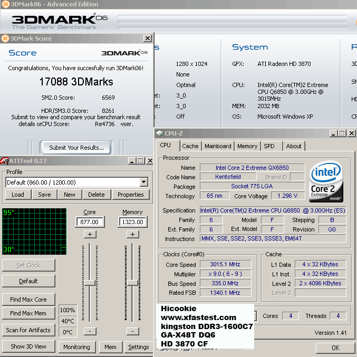357x357 pixels.
Task: Click the Core clock slider handle
Action: pyautogui.click(x=90, y=283)
